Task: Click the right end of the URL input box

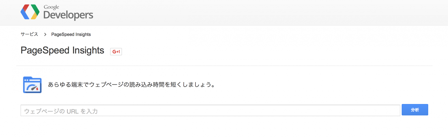Action: [x=395, y=111]
